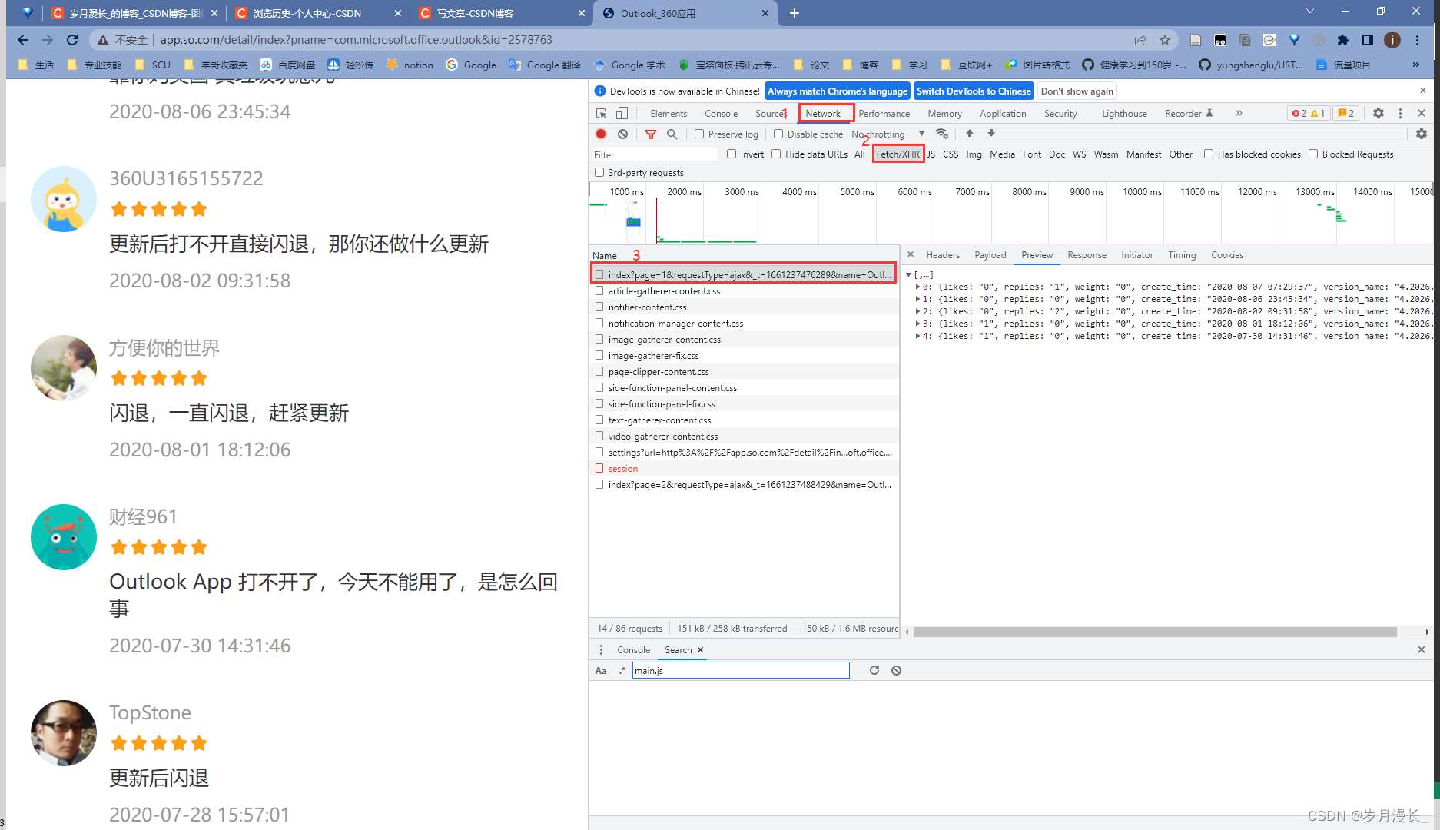Focus the network Filter text box
1440x830 pixels.
[655, 154]
